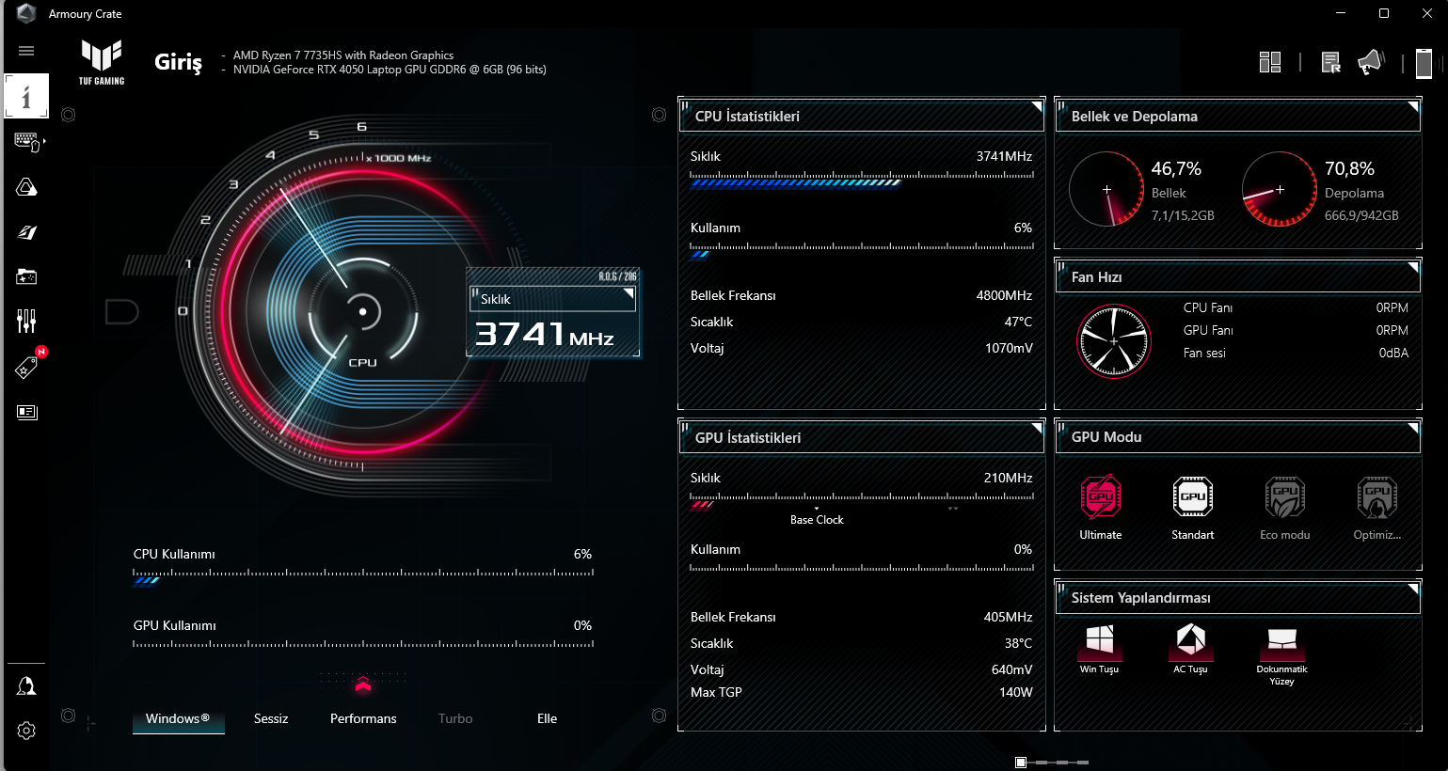
Task: Click the Base Clock label
Action: 817,520
